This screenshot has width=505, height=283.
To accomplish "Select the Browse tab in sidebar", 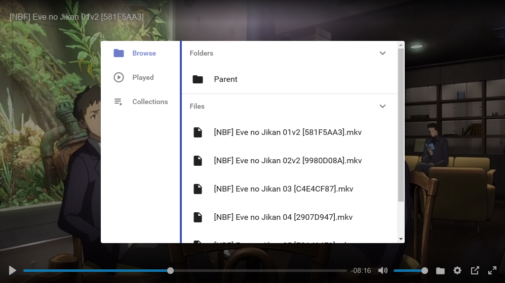I will pos(140,54).
